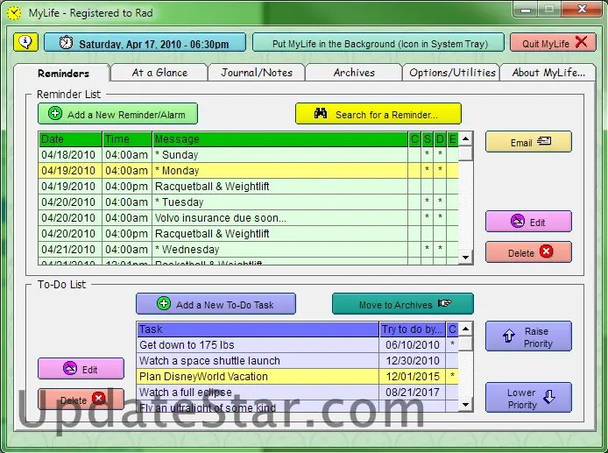
Task: Edit the selected reminder
Action: click(x=528, y=222)
